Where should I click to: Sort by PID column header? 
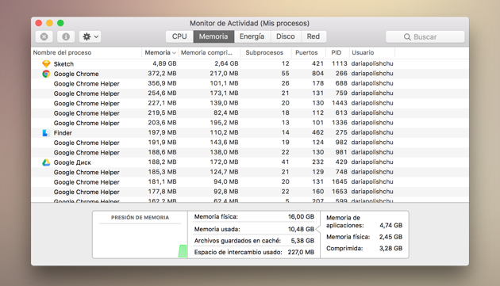pos(336,52)
